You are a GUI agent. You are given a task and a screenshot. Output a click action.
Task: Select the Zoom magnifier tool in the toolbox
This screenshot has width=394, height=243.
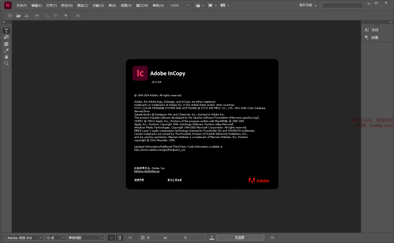6,63
